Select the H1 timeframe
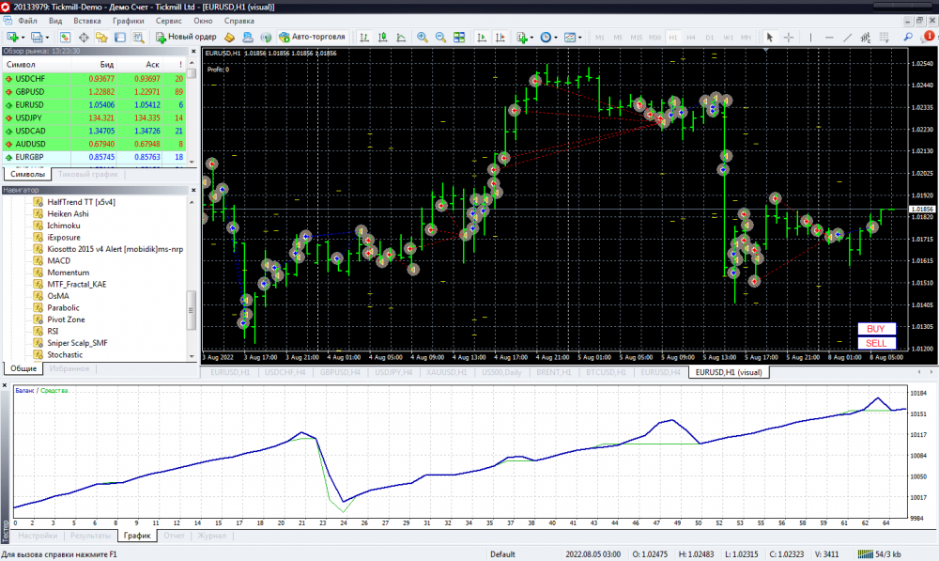The image size is (939, 561). 673,38
